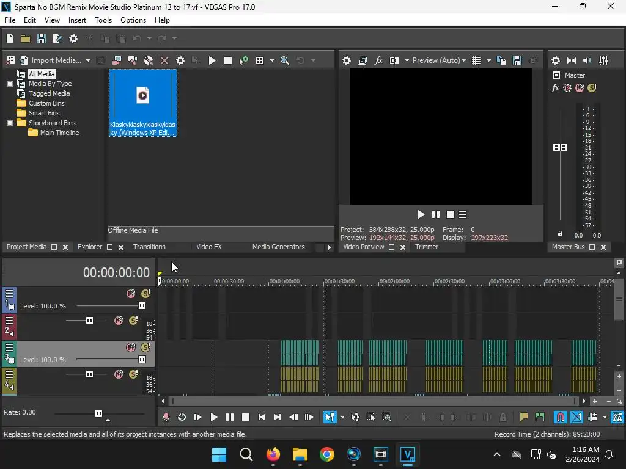626x469 pixels.
Task: Select the Main Timeline storyboard bin
Action: (x=59, y=133)
